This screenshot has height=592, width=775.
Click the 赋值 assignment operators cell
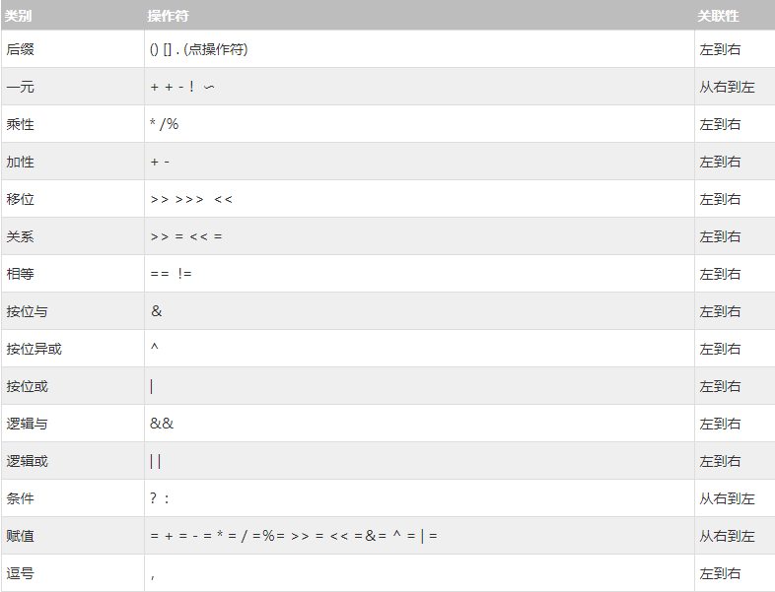coord(419,536)
